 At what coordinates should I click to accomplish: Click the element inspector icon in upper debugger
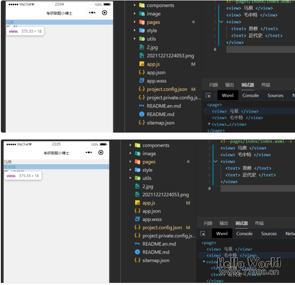coord(208,96)
